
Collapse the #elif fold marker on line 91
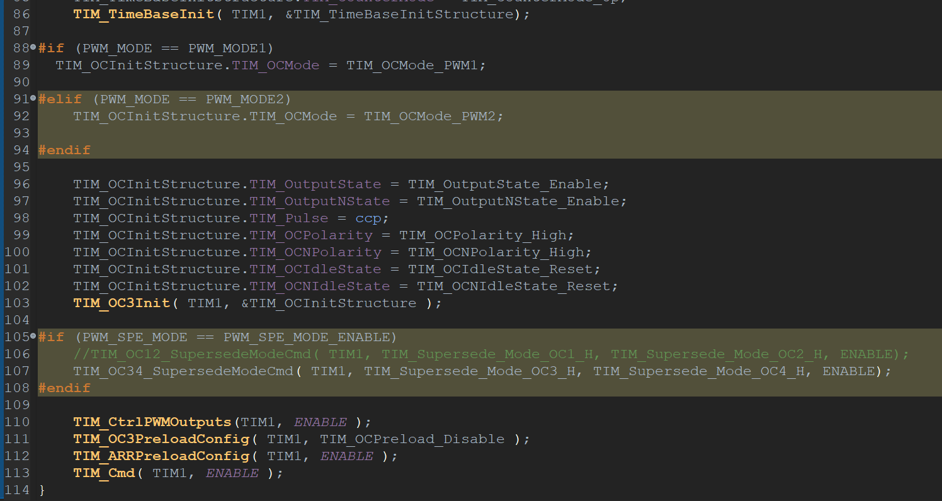(x=33, y=99)
